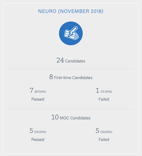The image size is (142, 156).
Task: Click the number 8 beside First-time Candidates
Action: [x=51, y=77]
